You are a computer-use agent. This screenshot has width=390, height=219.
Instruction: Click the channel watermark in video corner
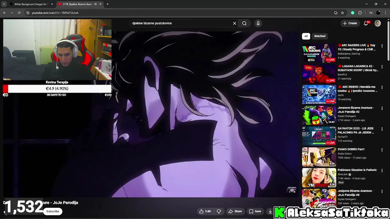click(292, 190)
